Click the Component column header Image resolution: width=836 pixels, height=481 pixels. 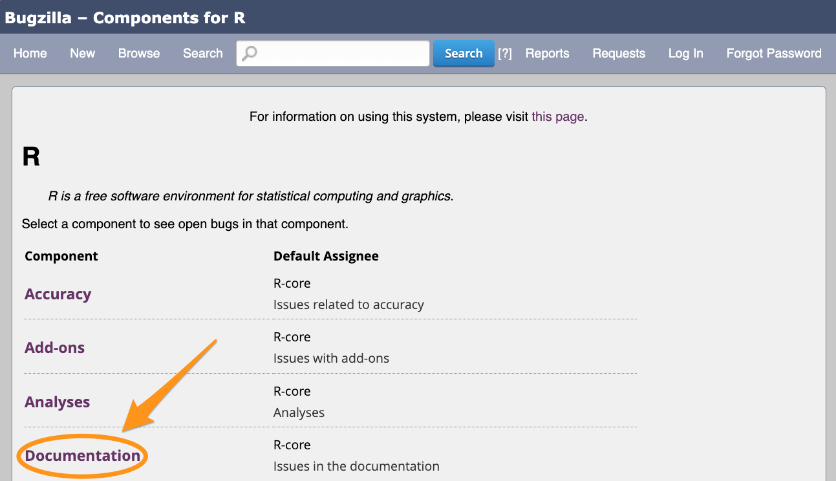[61, 256]
